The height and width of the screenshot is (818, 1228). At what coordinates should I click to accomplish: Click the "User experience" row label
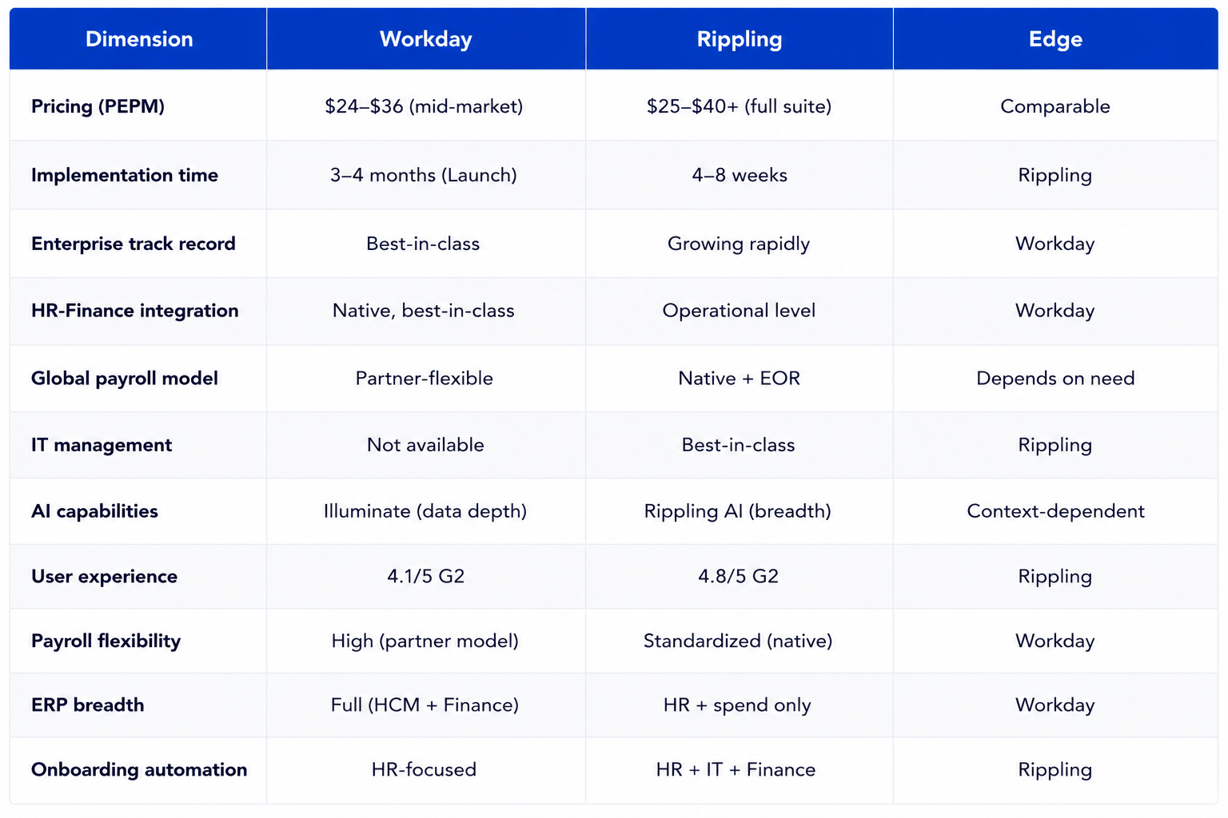[x=104, y=577]
